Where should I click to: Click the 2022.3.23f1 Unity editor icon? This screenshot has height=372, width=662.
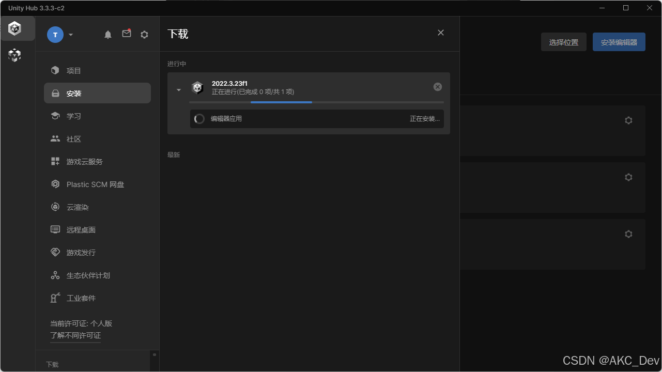coord(197,88)
